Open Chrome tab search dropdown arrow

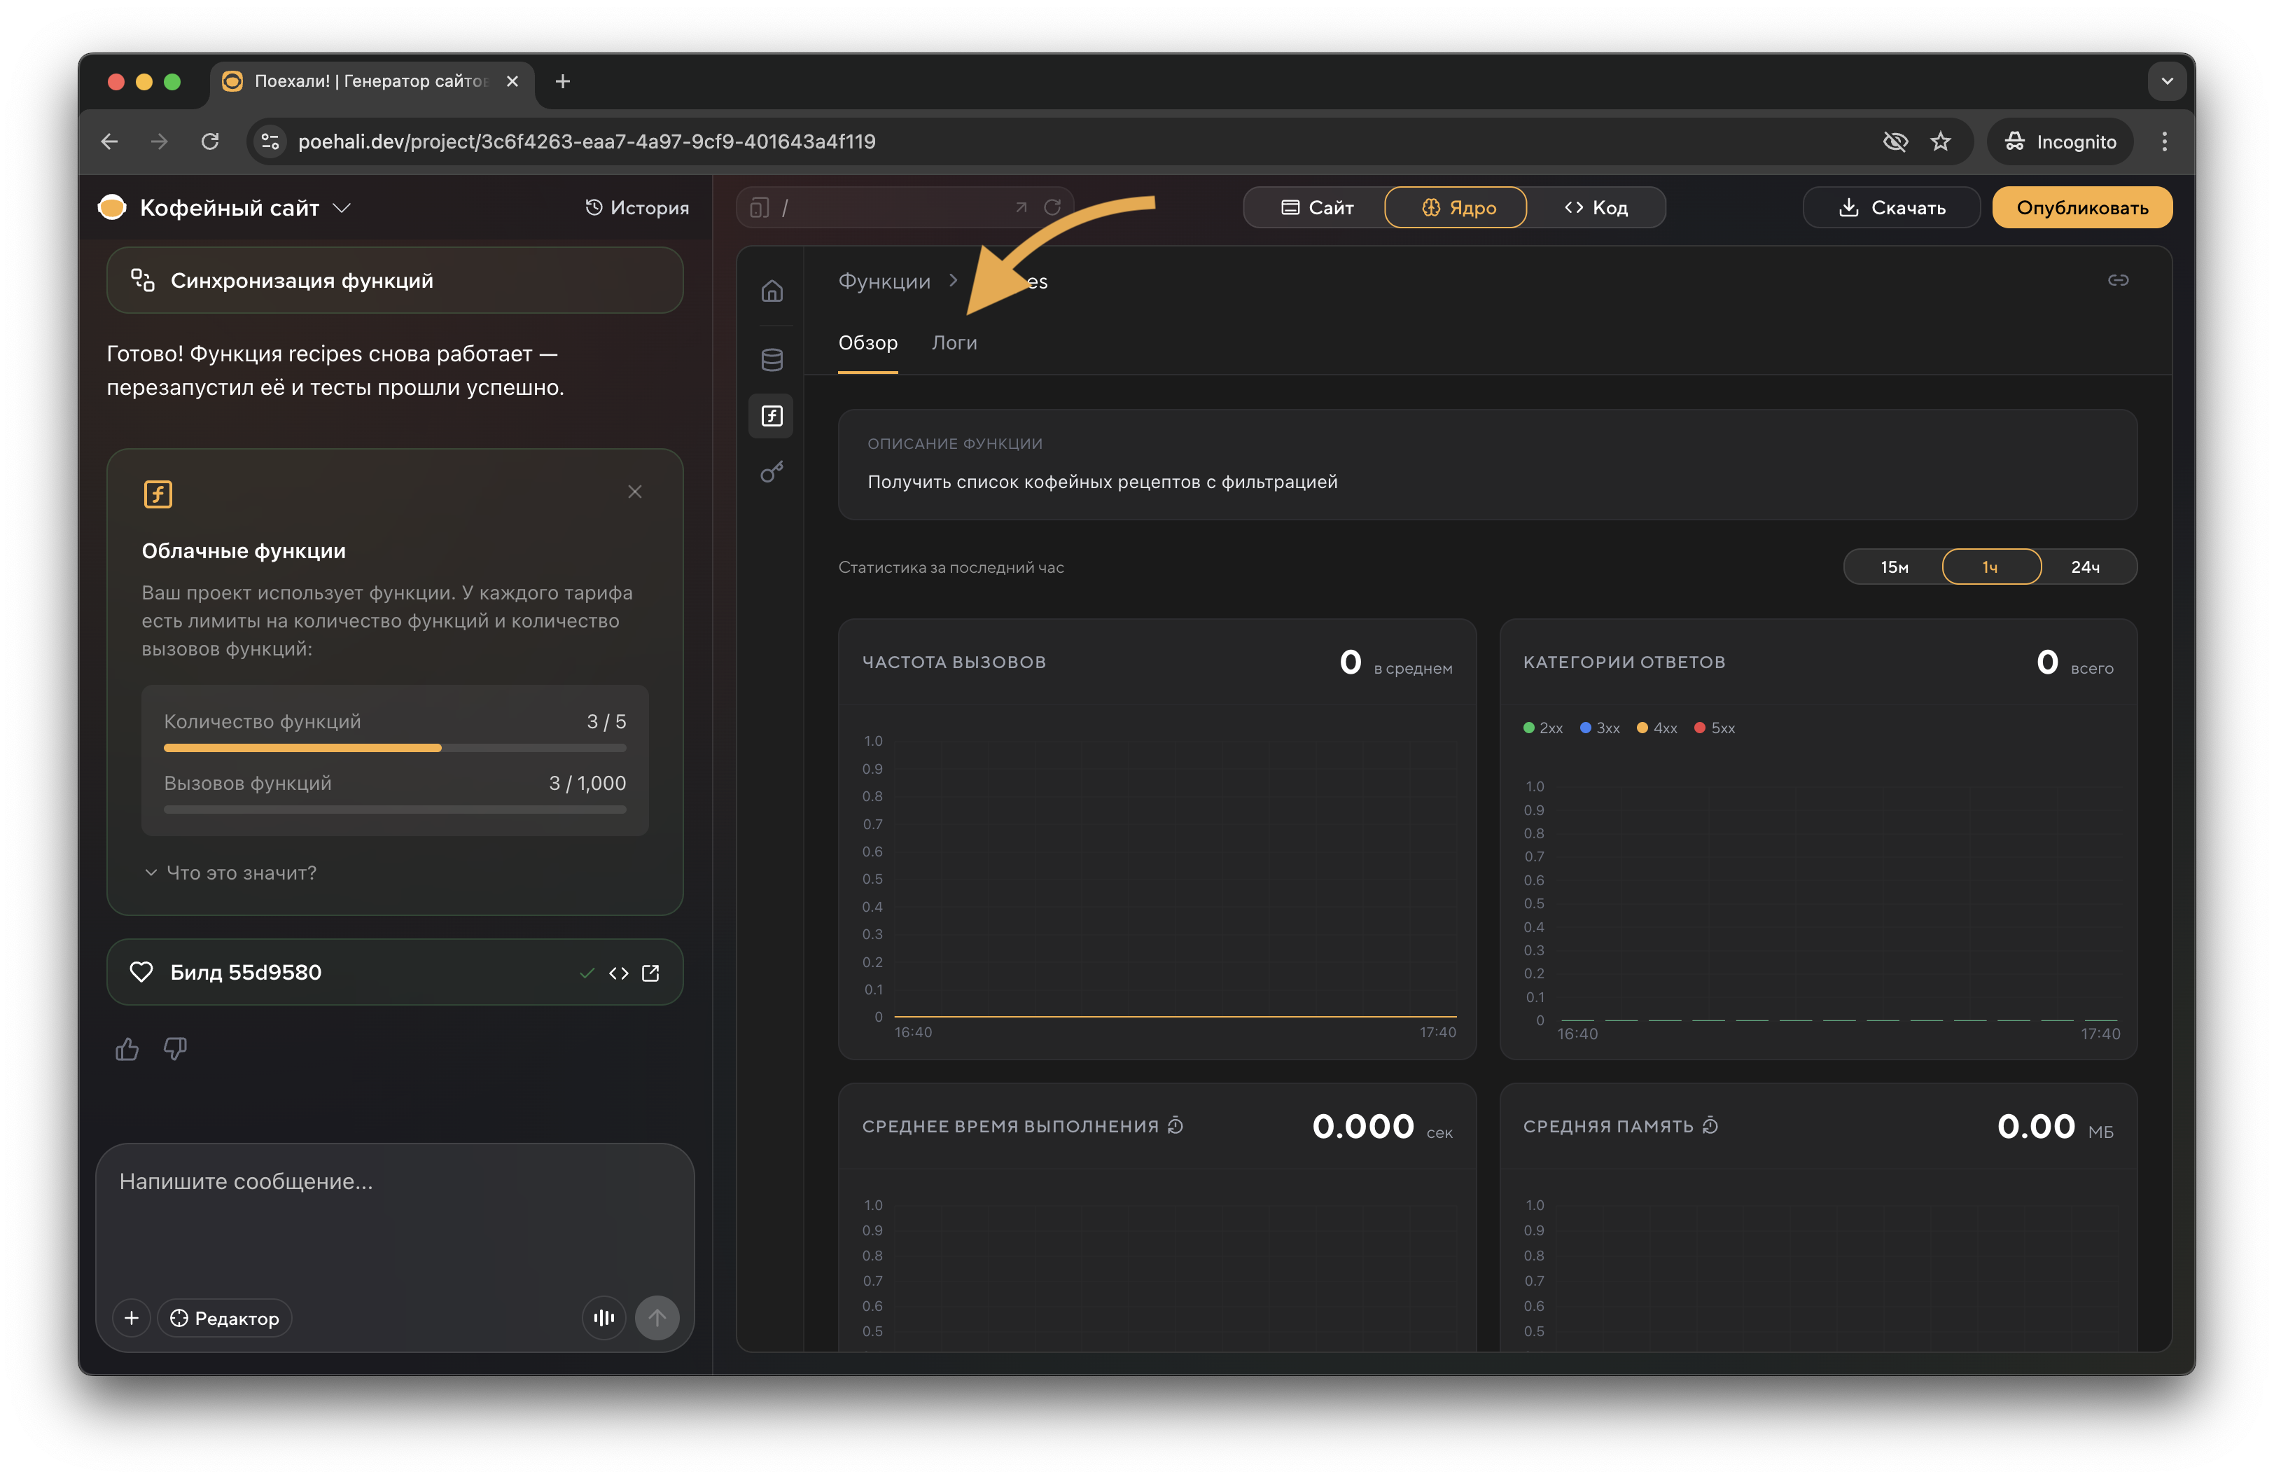tap(2166, 81)
